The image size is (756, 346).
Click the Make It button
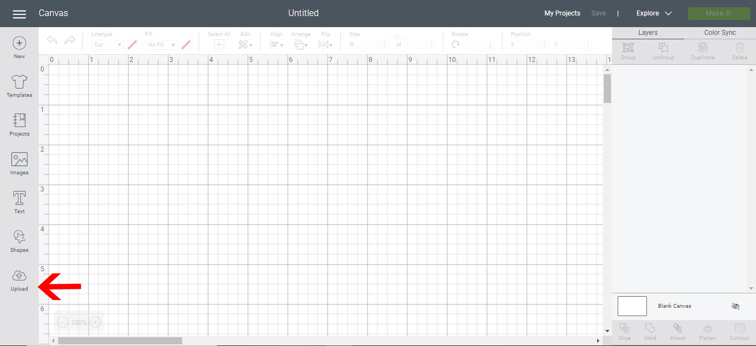[x=718, y=13]
